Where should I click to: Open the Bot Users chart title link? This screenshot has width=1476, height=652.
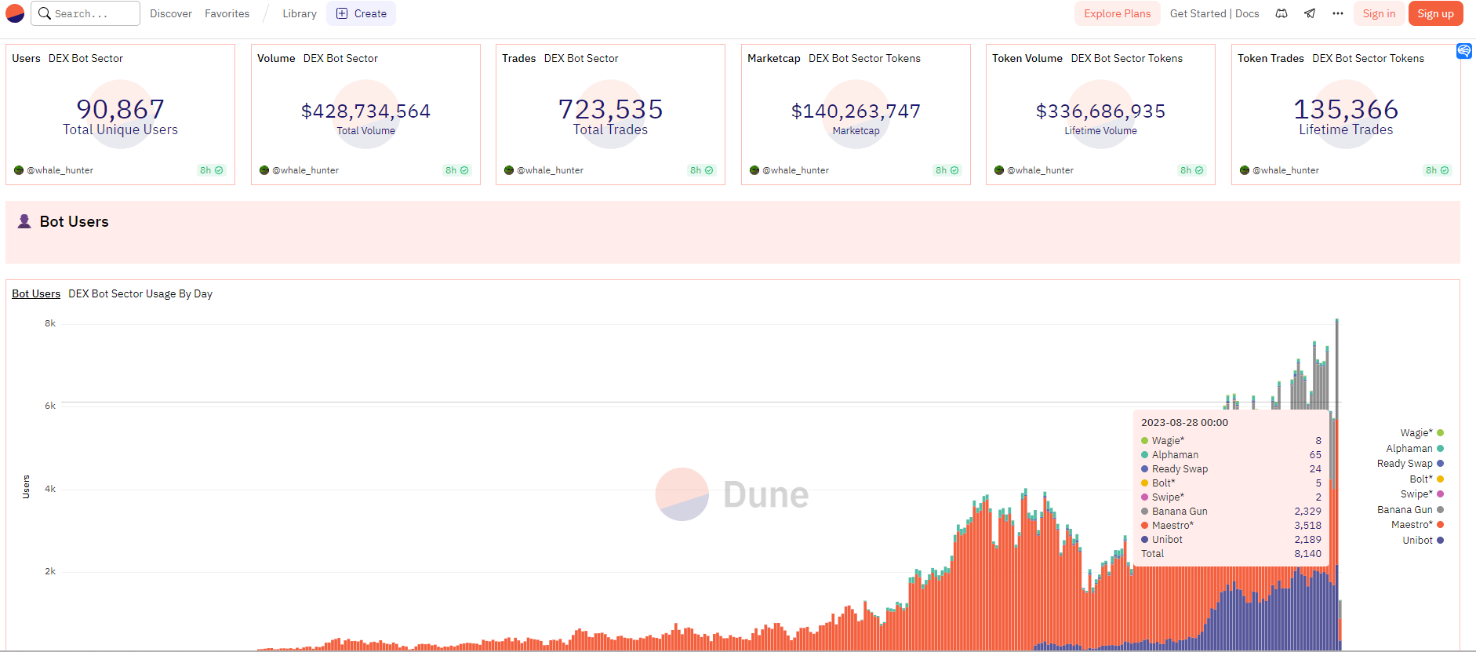(36, 293)
